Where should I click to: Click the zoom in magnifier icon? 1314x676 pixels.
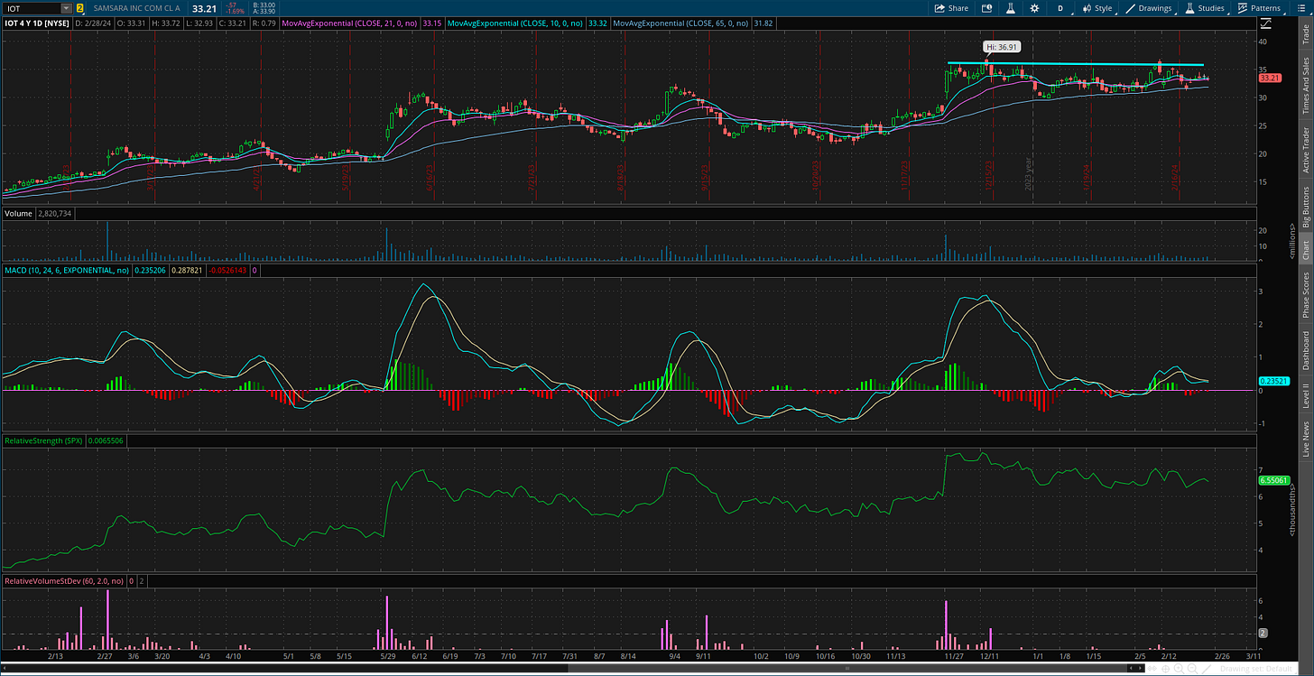pos(1179,668)
